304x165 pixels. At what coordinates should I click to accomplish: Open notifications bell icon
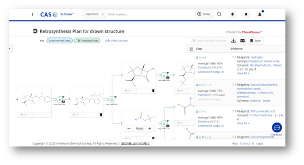coord(232,14)
